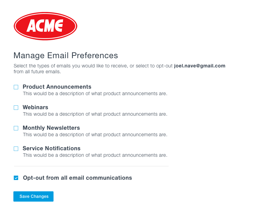The image size is (275, 217).
Task: Click the Product Announcements label text
Action: 57,87
